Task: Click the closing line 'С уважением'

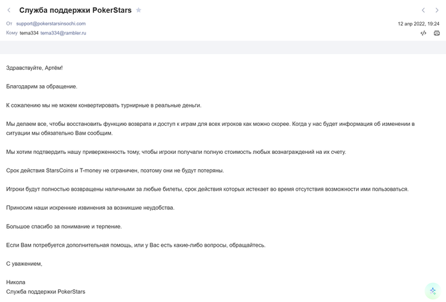Action: (24, 264)
